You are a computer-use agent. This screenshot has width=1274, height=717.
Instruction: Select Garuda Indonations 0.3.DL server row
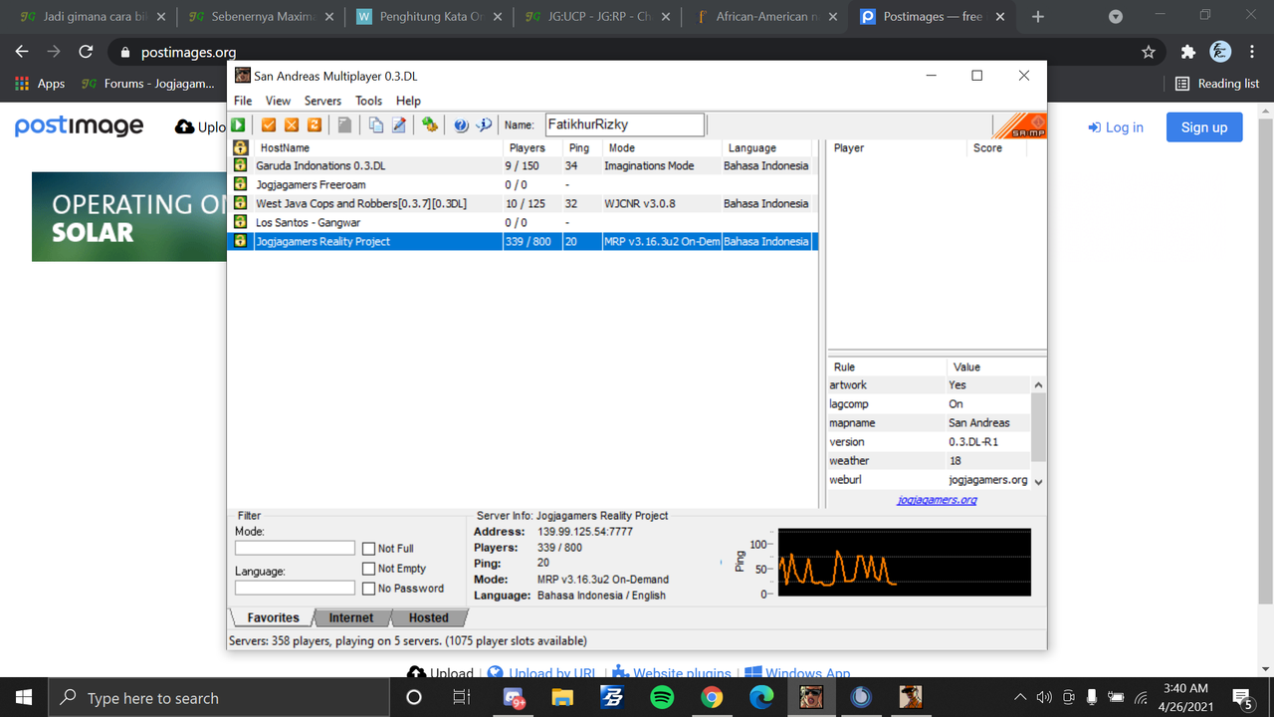point(523,165)
